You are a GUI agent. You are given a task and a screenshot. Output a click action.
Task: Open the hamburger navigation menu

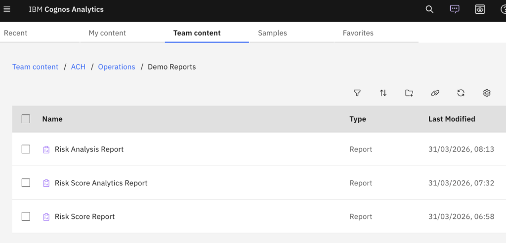7,9
